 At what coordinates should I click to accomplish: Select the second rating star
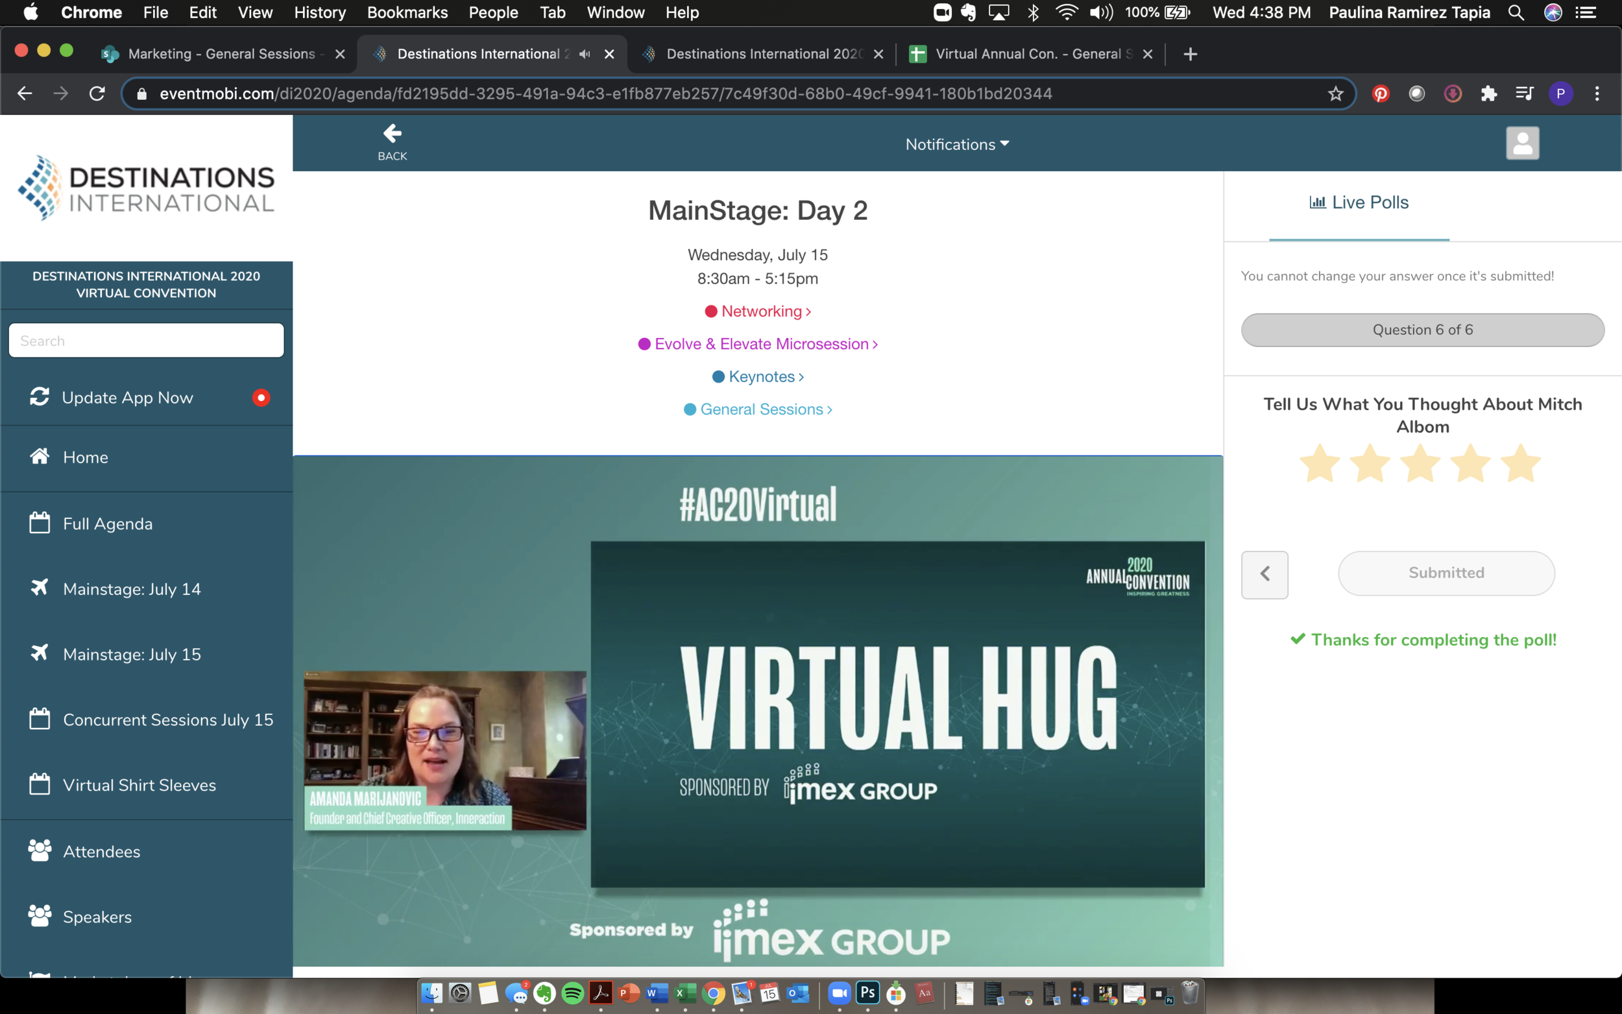coord(1369,463)
